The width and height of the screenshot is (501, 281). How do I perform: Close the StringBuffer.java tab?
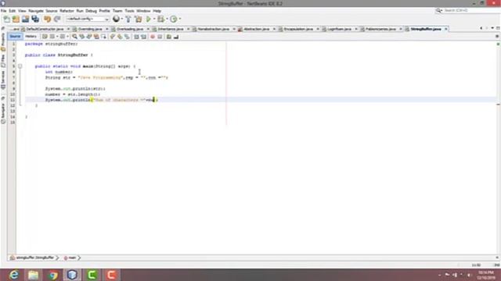(446, 29)
